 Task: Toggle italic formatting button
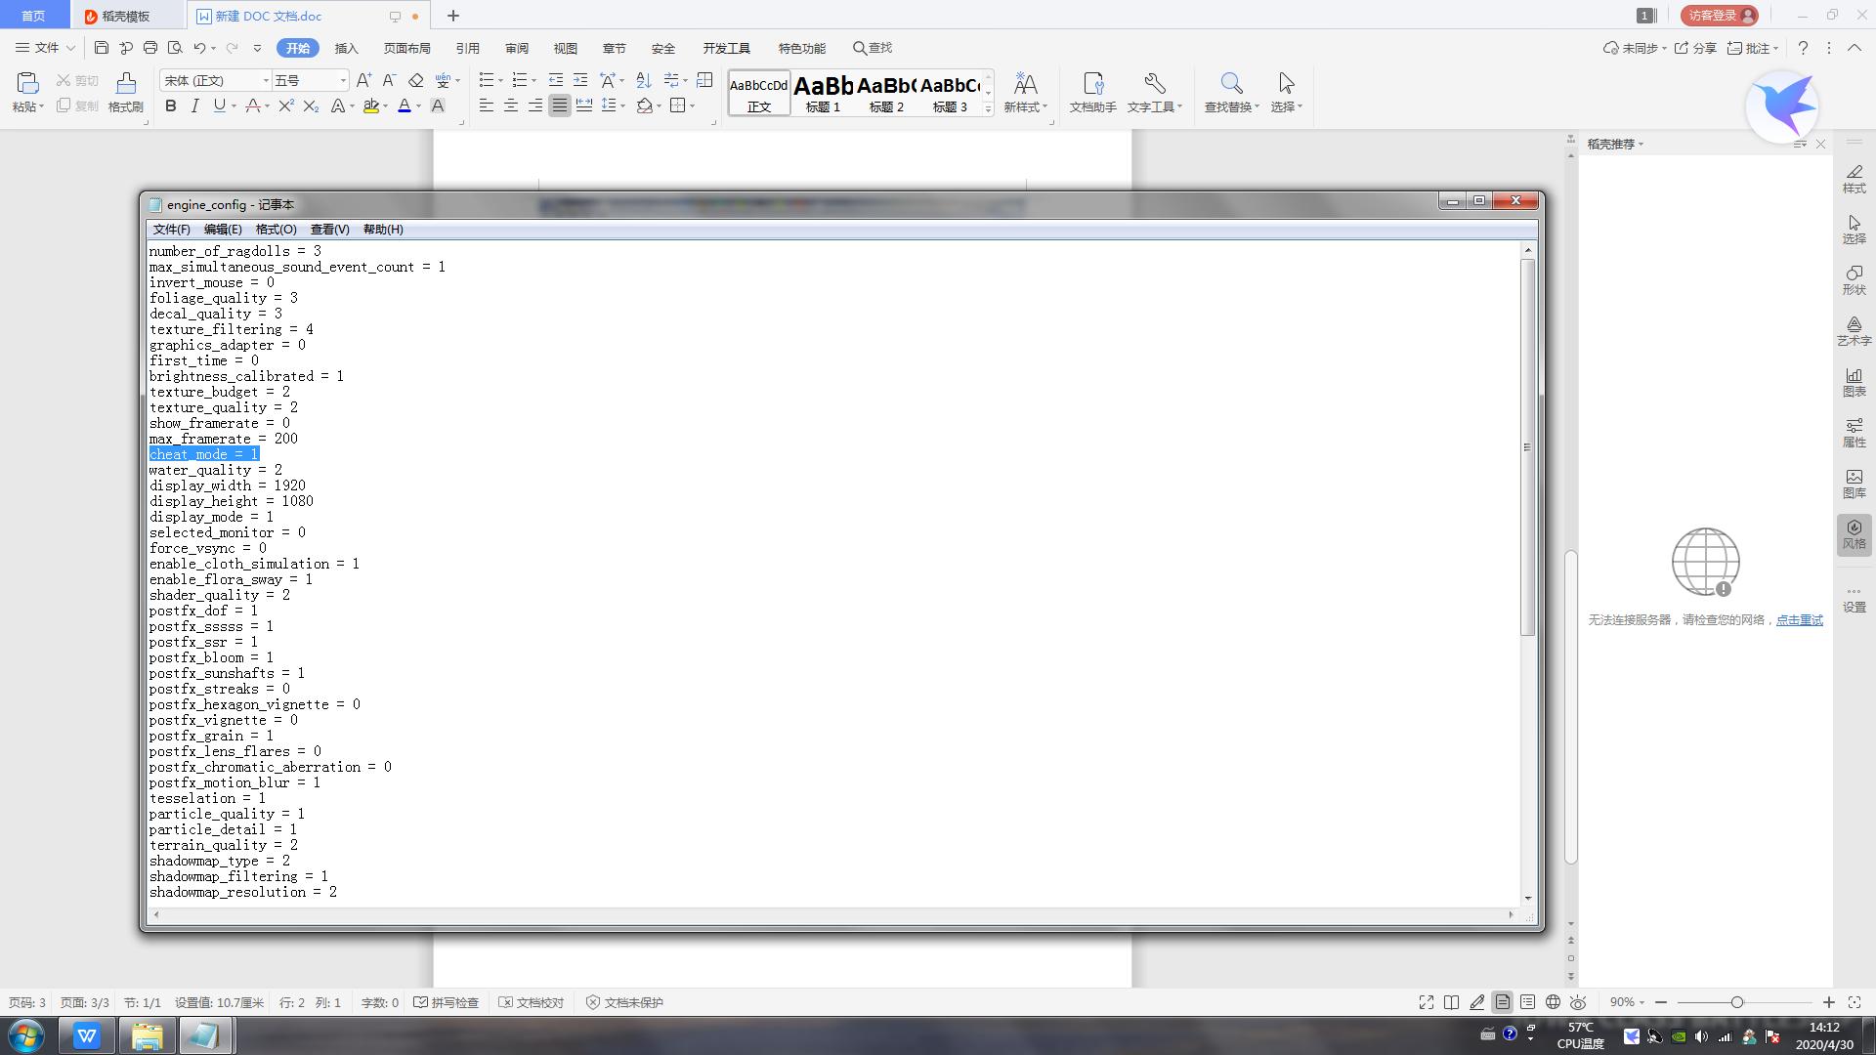pyautogui.click(x=194, y=105)
